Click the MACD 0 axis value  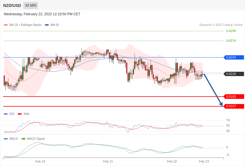(227, 147)
